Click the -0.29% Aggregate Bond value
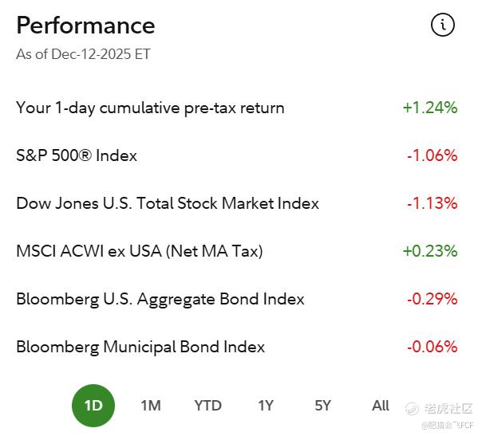Screen dimensions: 482x436 432,299
